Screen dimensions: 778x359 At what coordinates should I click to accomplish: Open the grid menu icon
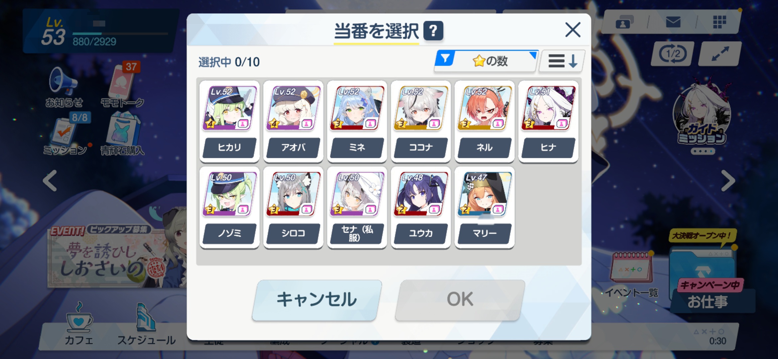(x=719, y=22)
